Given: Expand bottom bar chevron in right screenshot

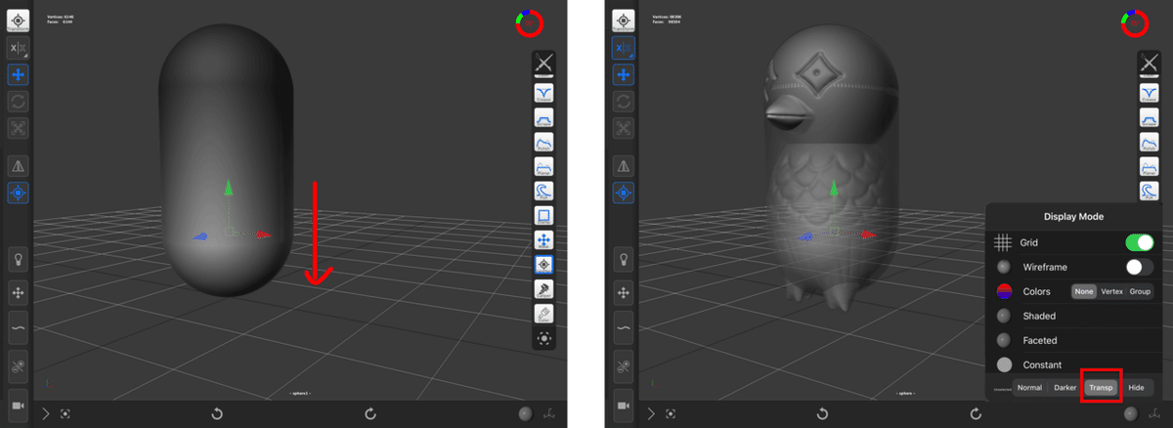Looking at the screenshot, I should click(649, 414).
